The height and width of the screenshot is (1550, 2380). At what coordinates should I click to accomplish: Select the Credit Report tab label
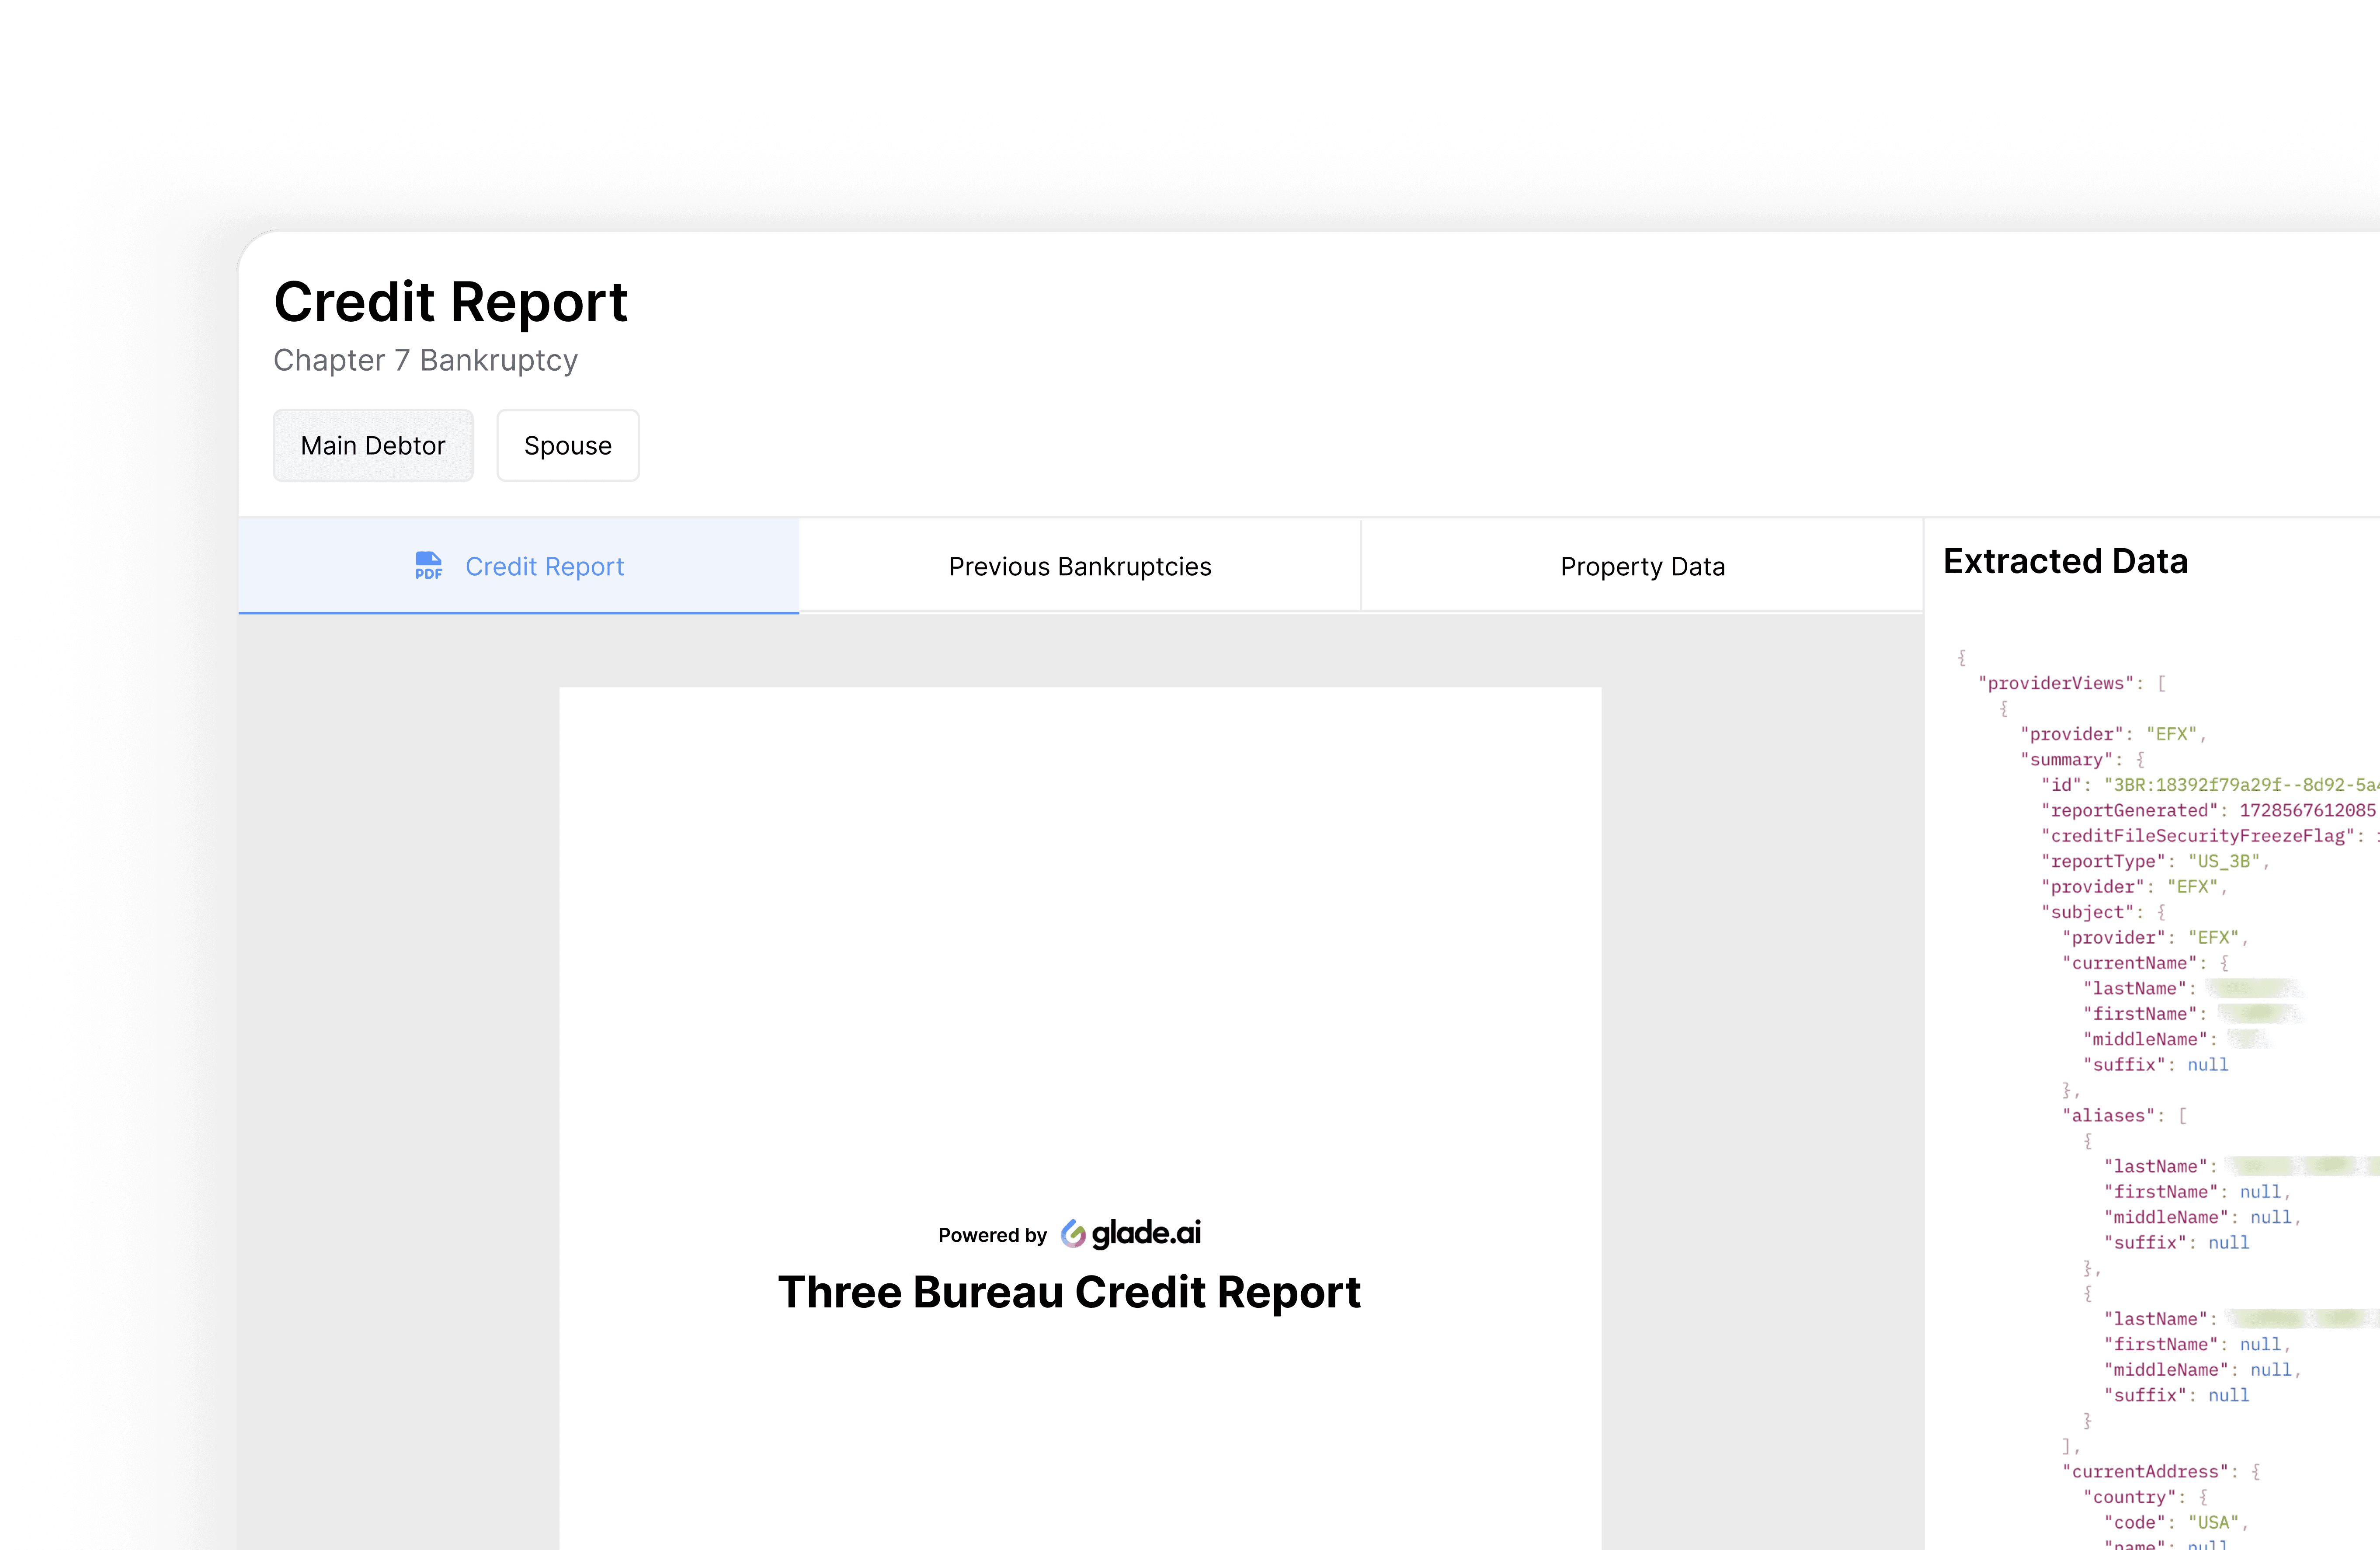[544, 566]
